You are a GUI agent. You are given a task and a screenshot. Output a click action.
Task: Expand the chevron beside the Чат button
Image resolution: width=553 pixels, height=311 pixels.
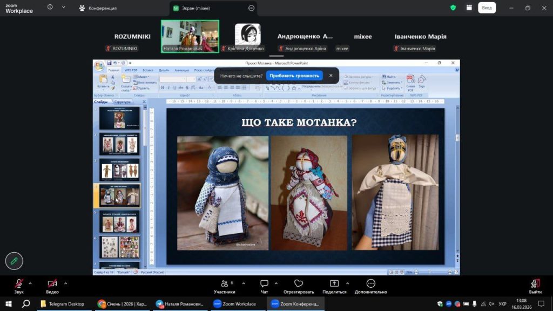276,283
